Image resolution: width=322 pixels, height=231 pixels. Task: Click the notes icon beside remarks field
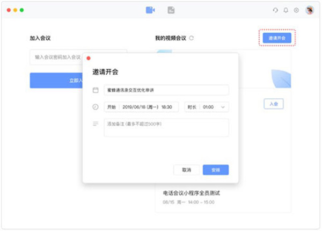click(x=96, y=124)
